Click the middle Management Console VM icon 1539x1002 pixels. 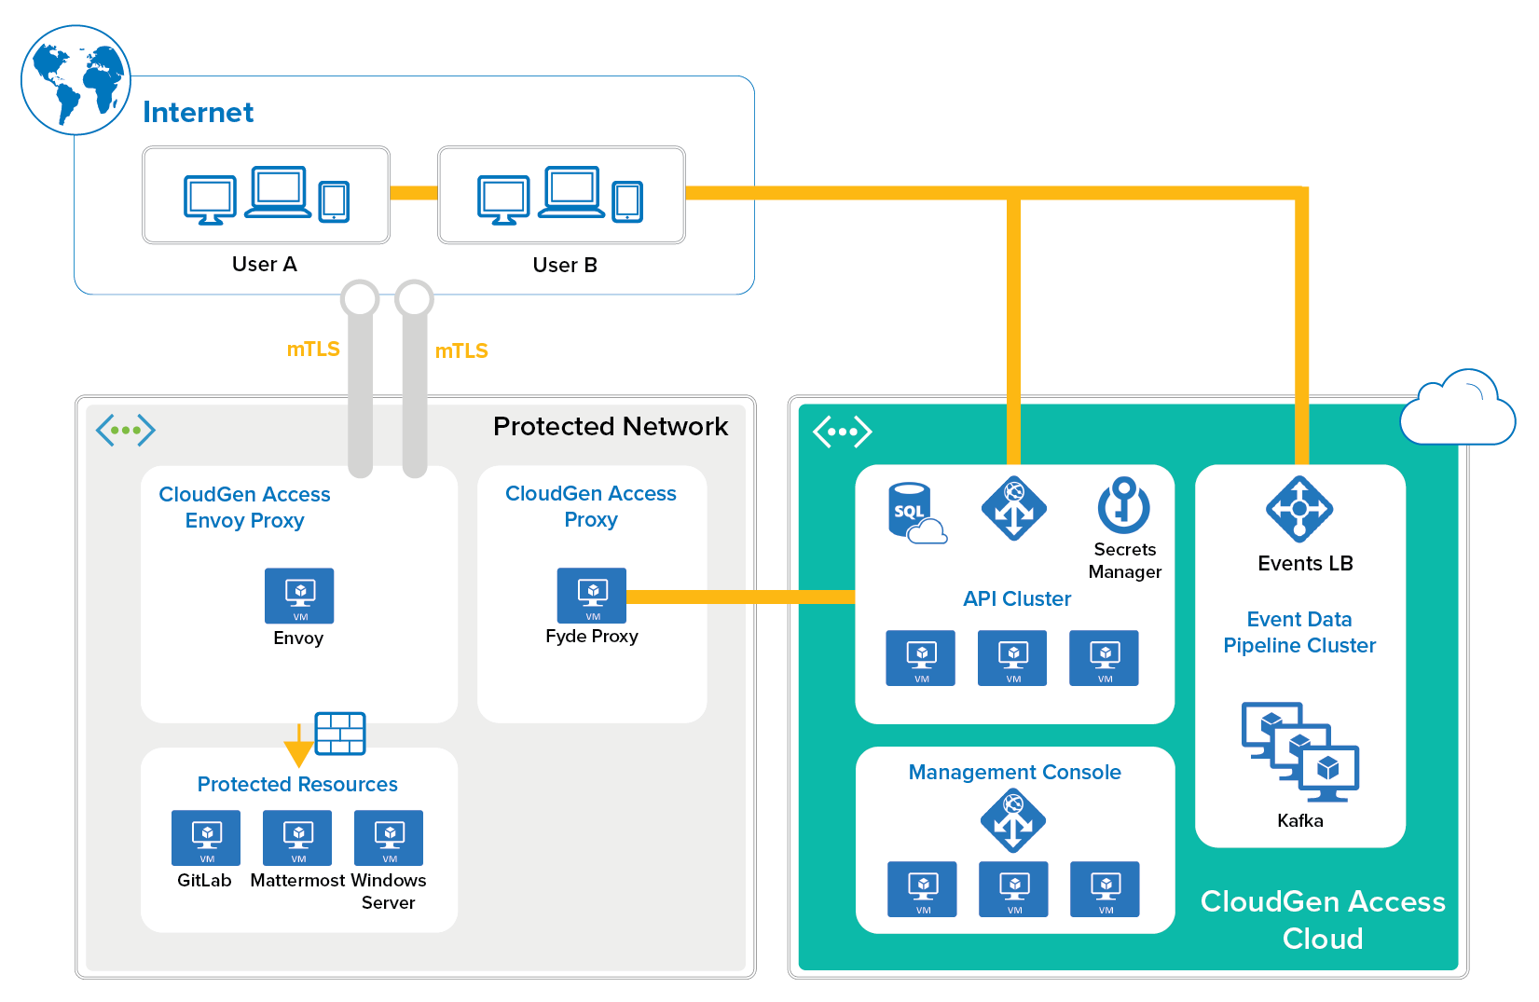[x=1013, y=889]
